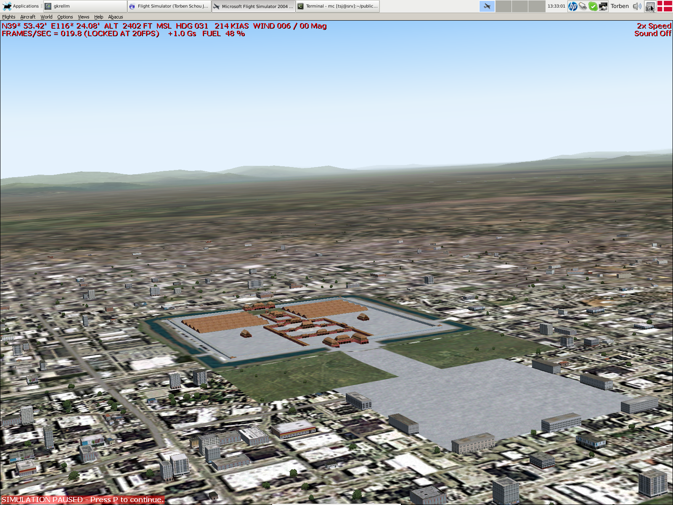673x505 pixels.
Task: Expand the Views menu
Action: pos(83,17)
